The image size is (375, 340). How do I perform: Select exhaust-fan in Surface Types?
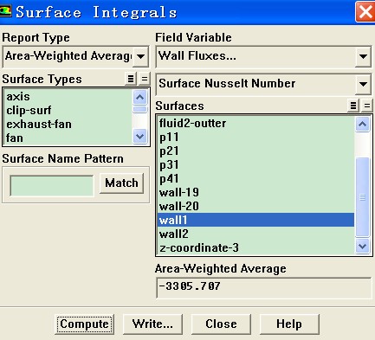pyautogui.click(x=68, y=125)
